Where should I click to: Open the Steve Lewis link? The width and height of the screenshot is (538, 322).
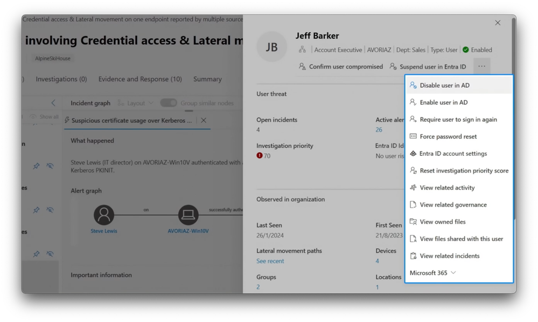pyautogui.click(x=103, y=231)
